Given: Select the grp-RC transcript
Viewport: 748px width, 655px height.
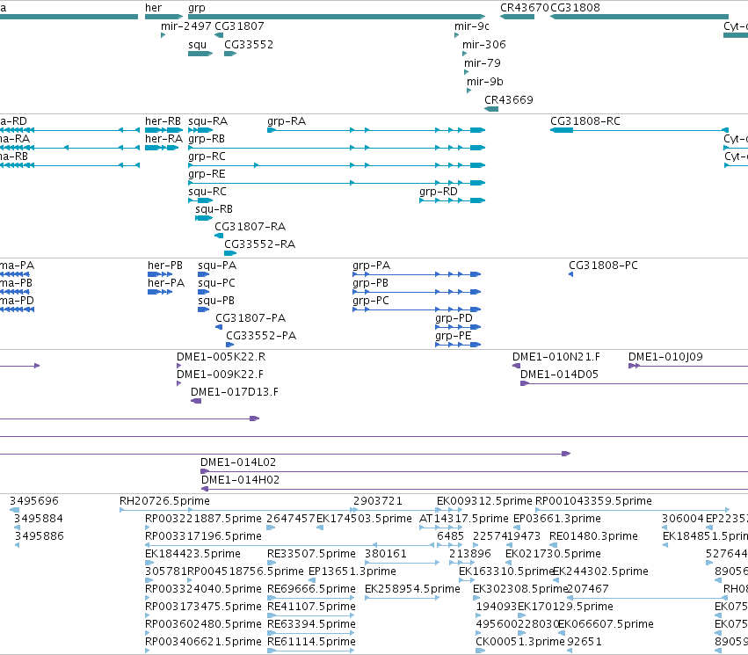Looking at the screenshot, I should pyautogui.click(x=337, y=165).
